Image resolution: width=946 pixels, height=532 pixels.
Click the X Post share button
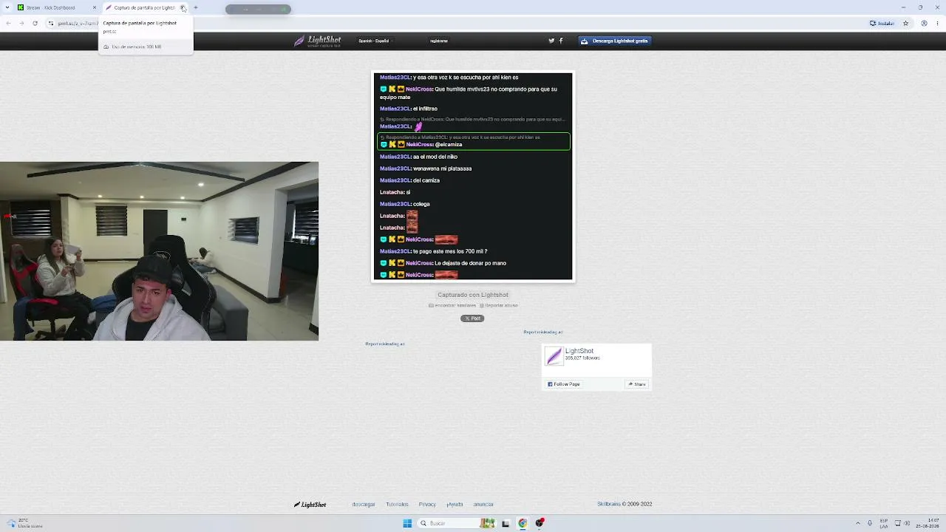pos(472,318)
